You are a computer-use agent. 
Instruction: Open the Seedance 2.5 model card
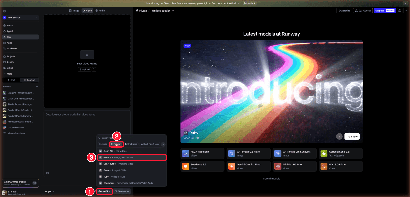point(202,166)
